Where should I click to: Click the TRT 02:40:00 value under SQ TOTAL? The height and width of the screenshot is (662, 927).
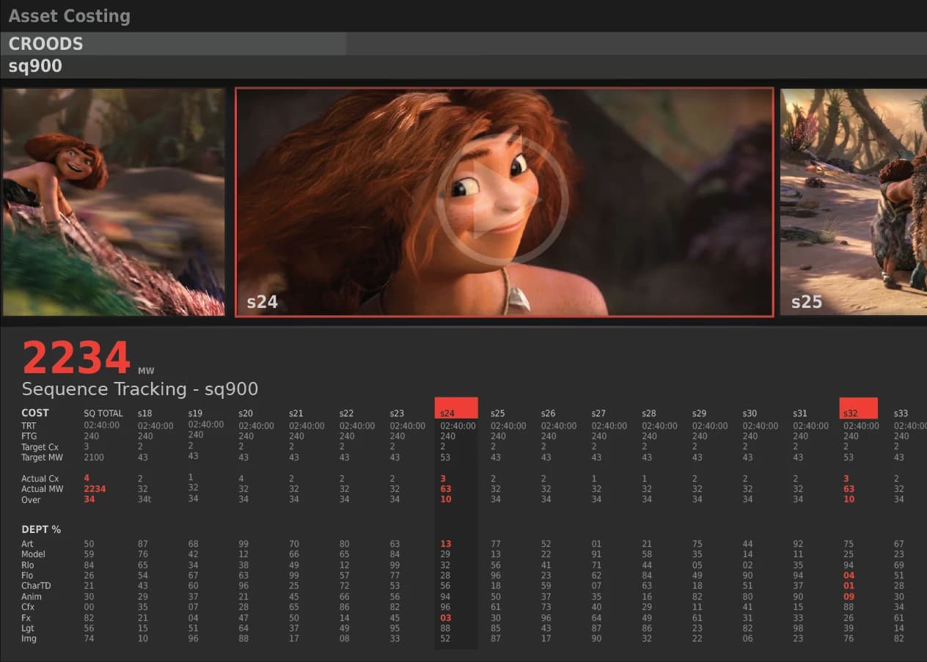click(x=103, y=426)
